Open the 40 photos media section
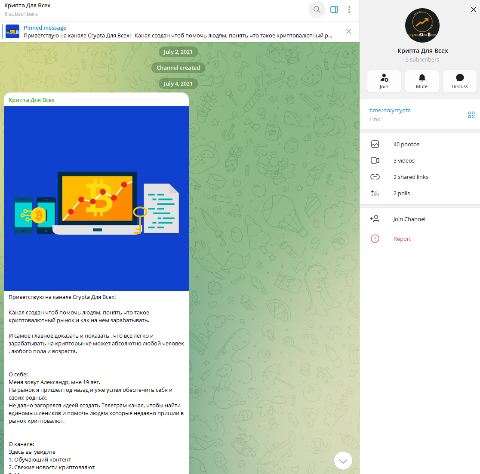 coord(420,144)
